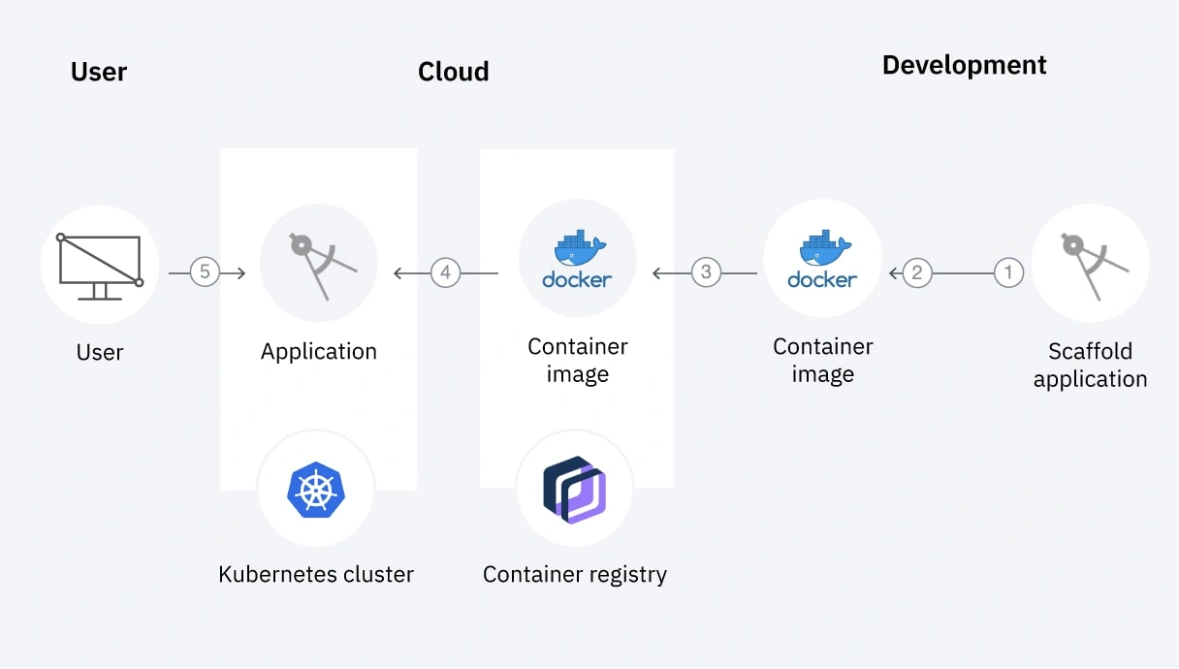Select the Scaffold application compass icon
Viewport: 1179px width, 669px height.
coord(1090,263)
